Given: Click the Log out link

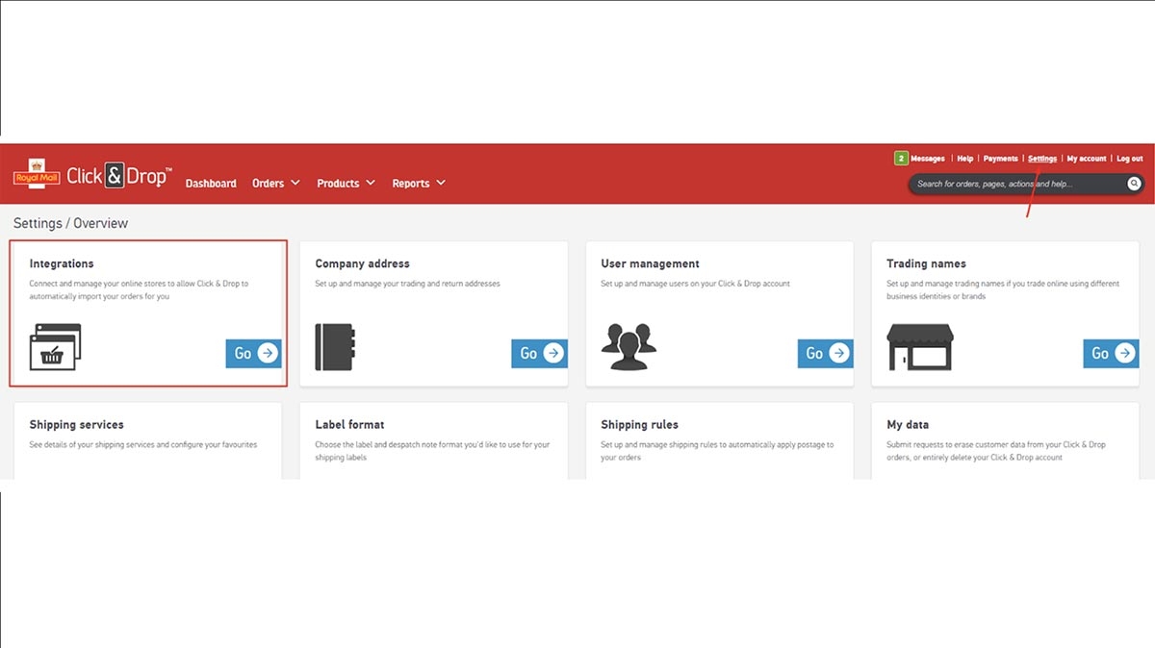Looking at the screenshot, I should [x=1128, y=158].
